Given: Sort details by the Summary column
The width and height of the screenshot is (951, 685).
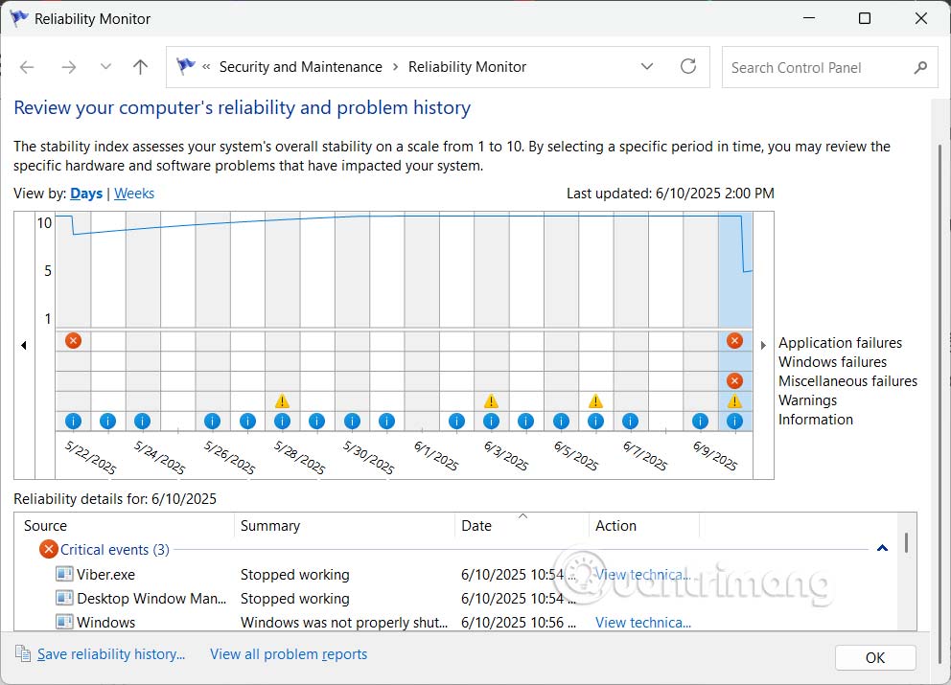Looking at the screenshot, I should (344, 526).
